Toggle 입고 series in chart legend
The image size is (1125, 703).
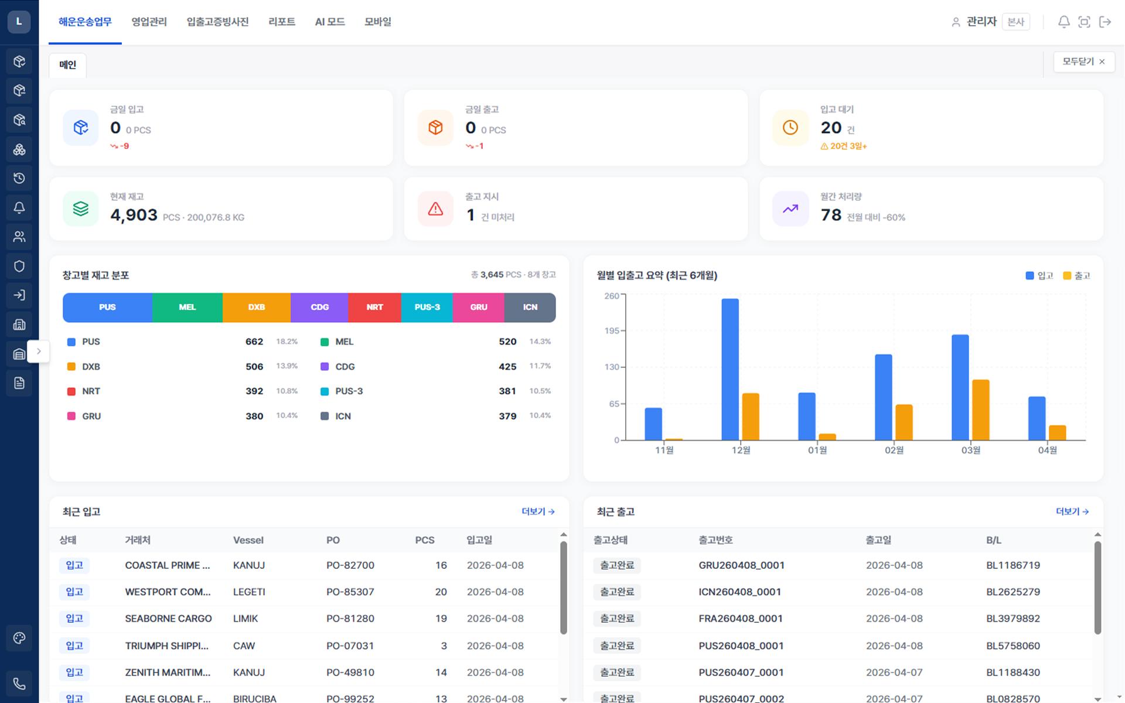[1039, 275]
